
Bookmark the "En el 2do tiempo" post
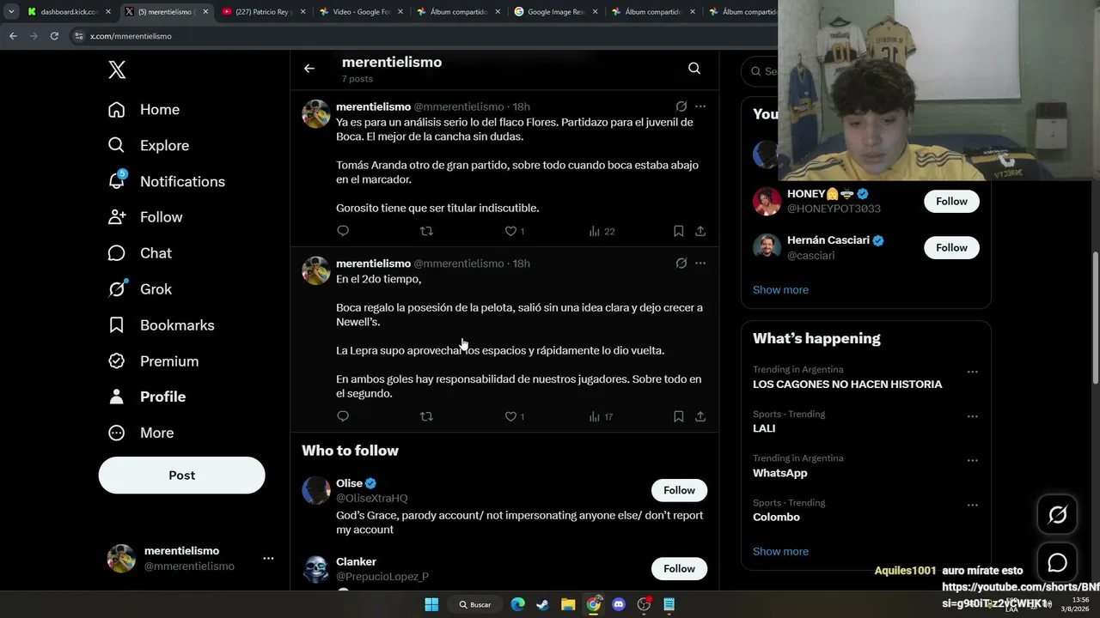(678, 416)
